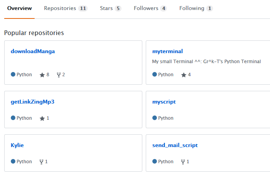
Task: Open the getLinkZingMp3 repository
Action: coord(32,102)
